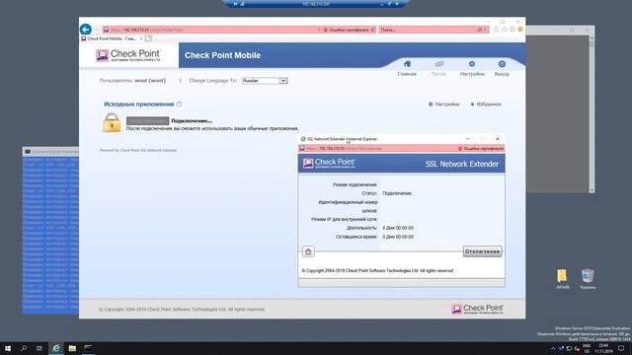Switch to Internet Explorer on the taskbar

[x=56, y=348]
